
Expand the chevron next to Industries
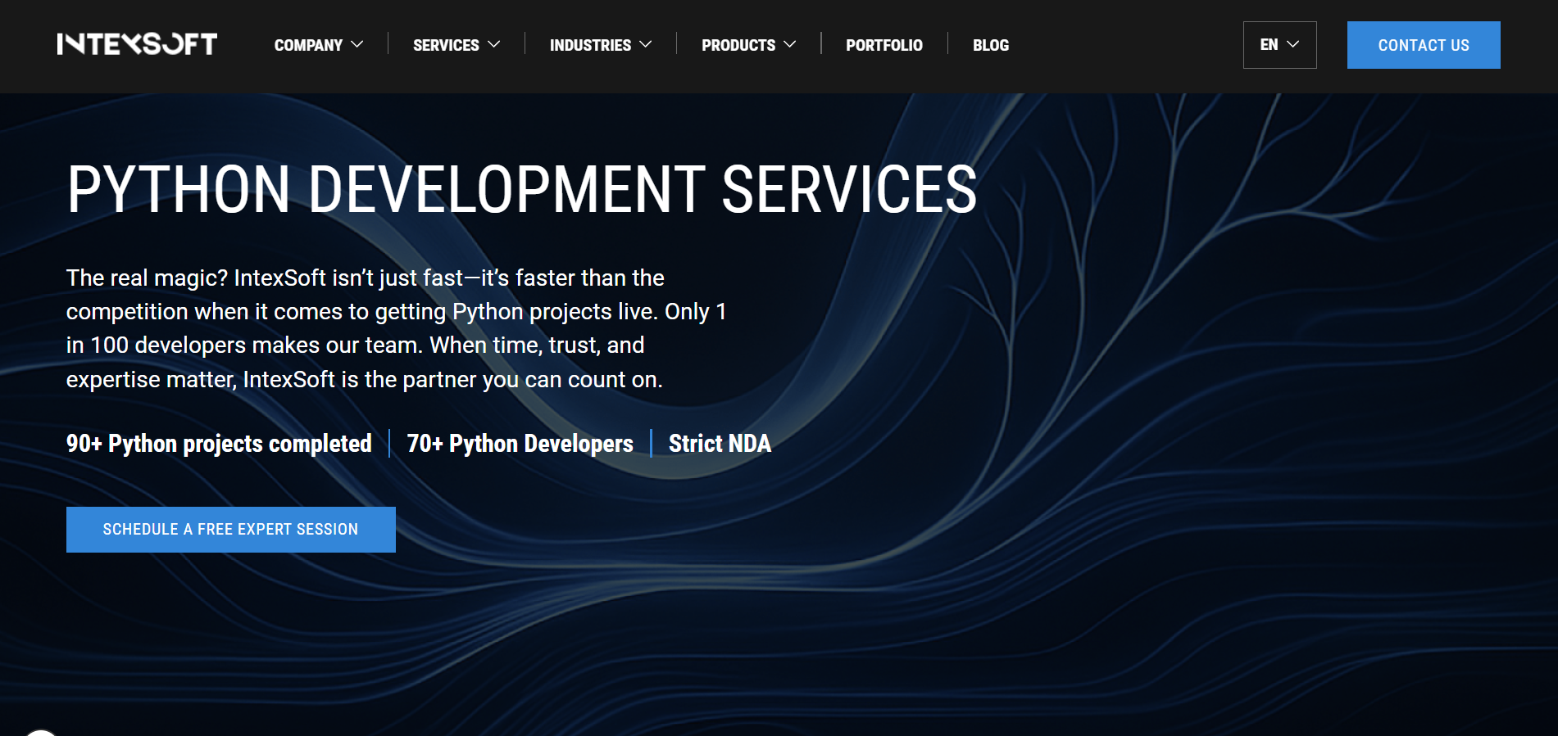point(646,45)
